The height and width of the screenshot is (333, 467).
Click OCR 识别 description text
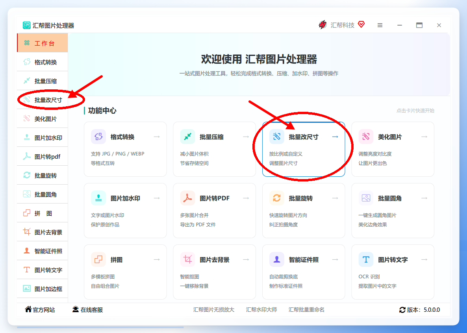click(369, 276)
